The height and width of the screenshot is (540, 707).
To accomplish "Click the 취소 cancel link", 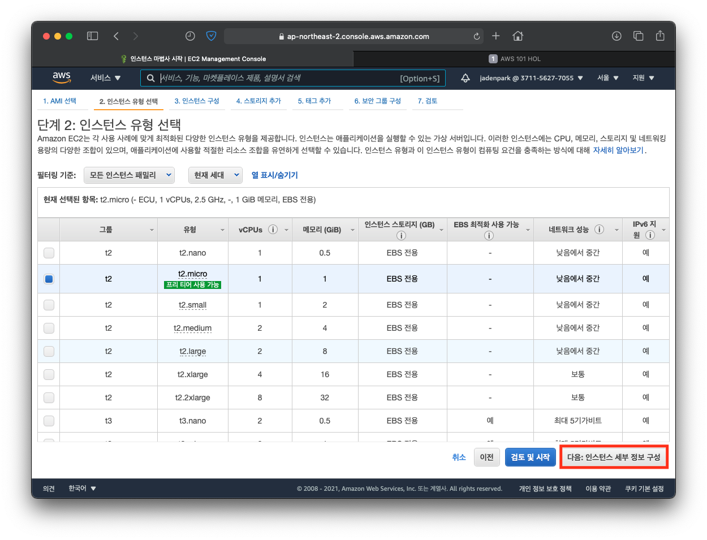I will click(459, 457).
